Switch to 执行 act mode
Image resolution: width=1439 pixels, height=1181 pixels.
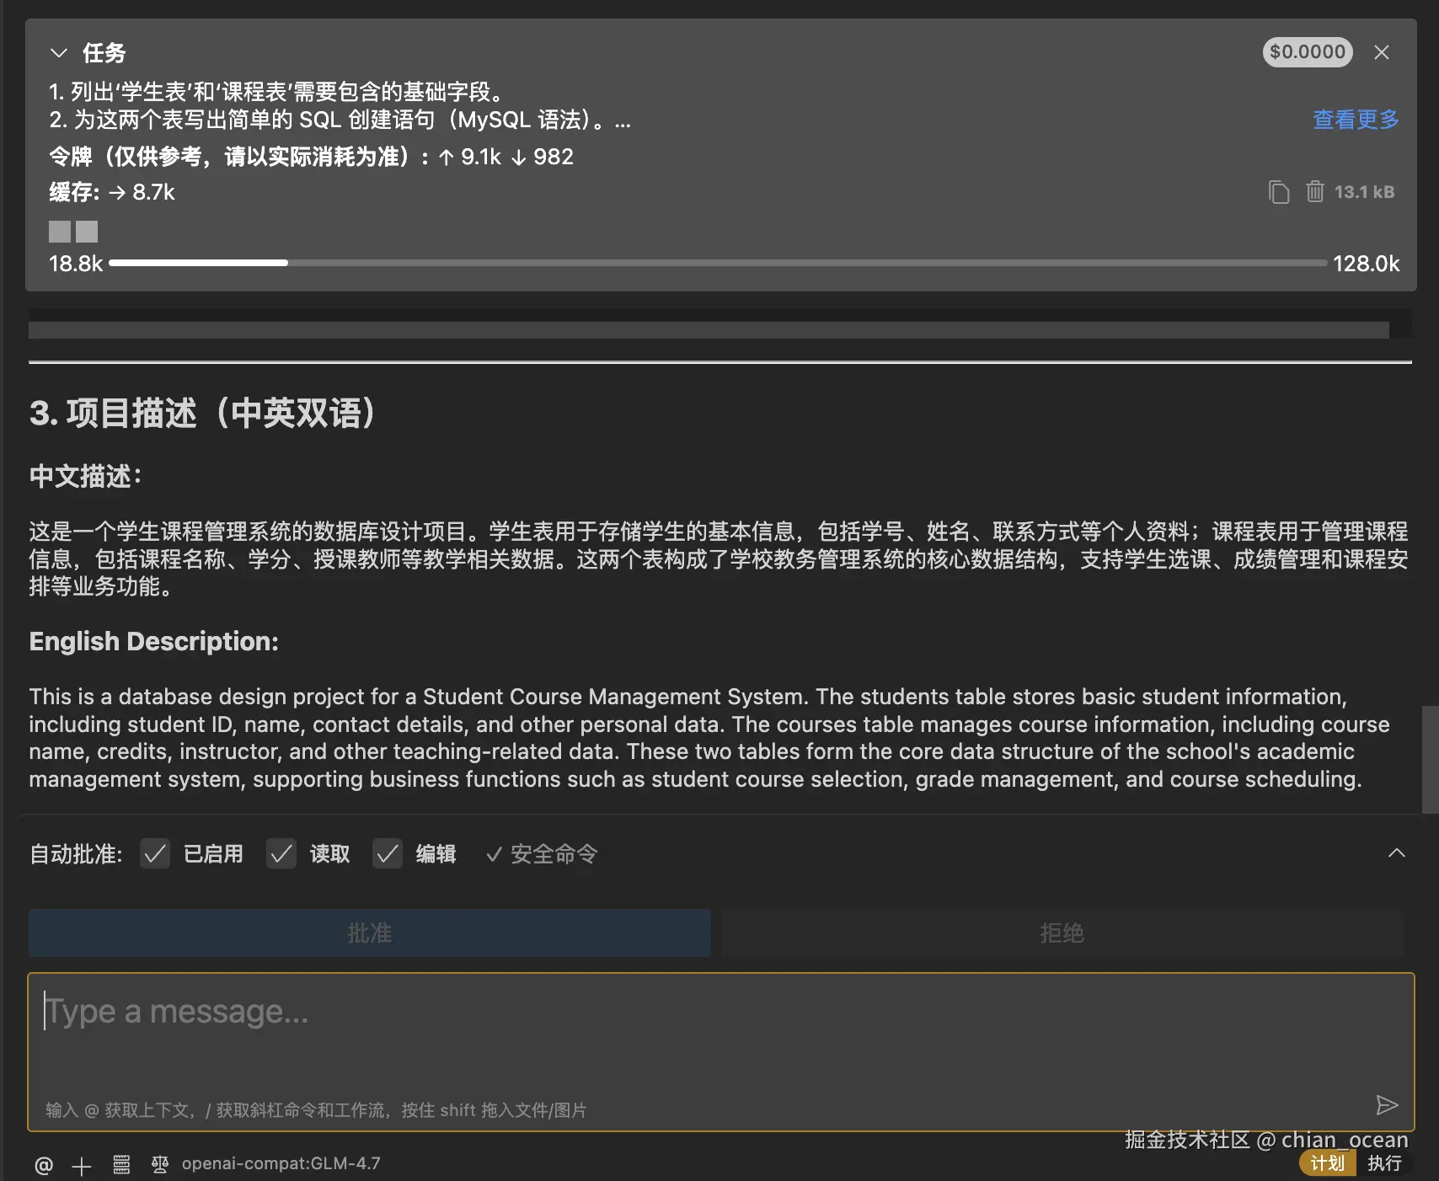1384,1163
